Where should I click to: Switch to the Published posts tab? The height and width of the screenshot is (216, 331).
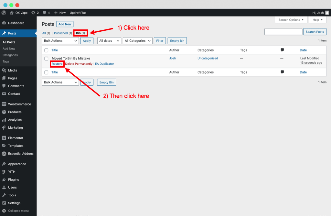62,33
